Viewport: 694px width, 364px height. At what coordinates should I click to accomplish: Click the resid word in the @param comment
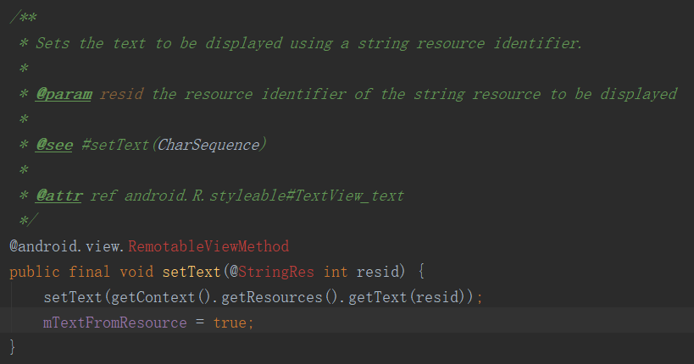coord(122,94)
